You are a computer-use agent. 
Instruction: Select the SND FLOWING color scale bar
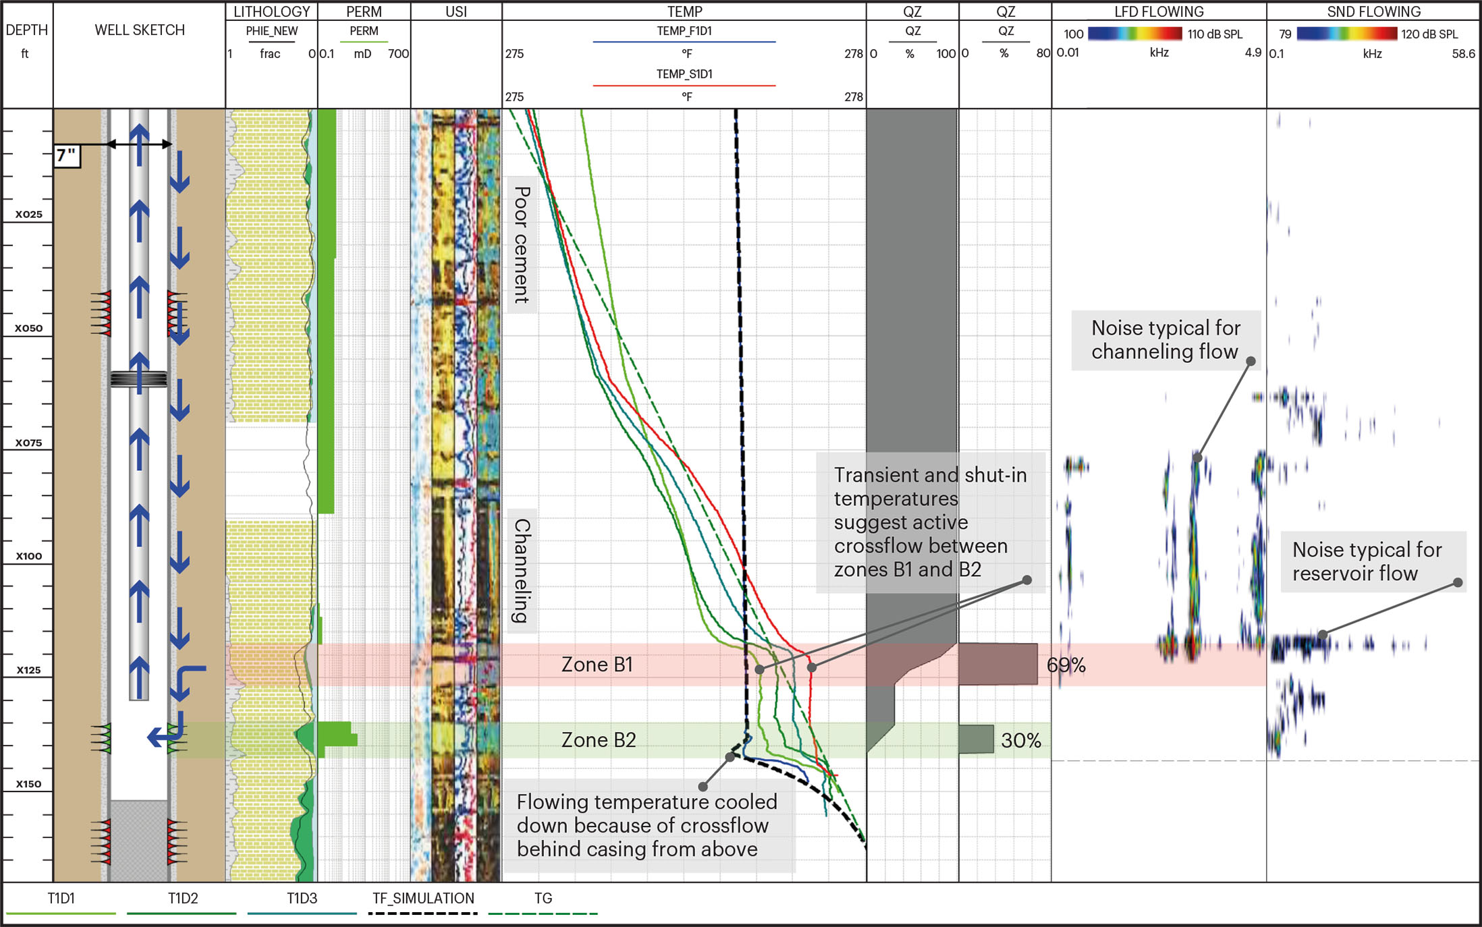coord(1346,34)
